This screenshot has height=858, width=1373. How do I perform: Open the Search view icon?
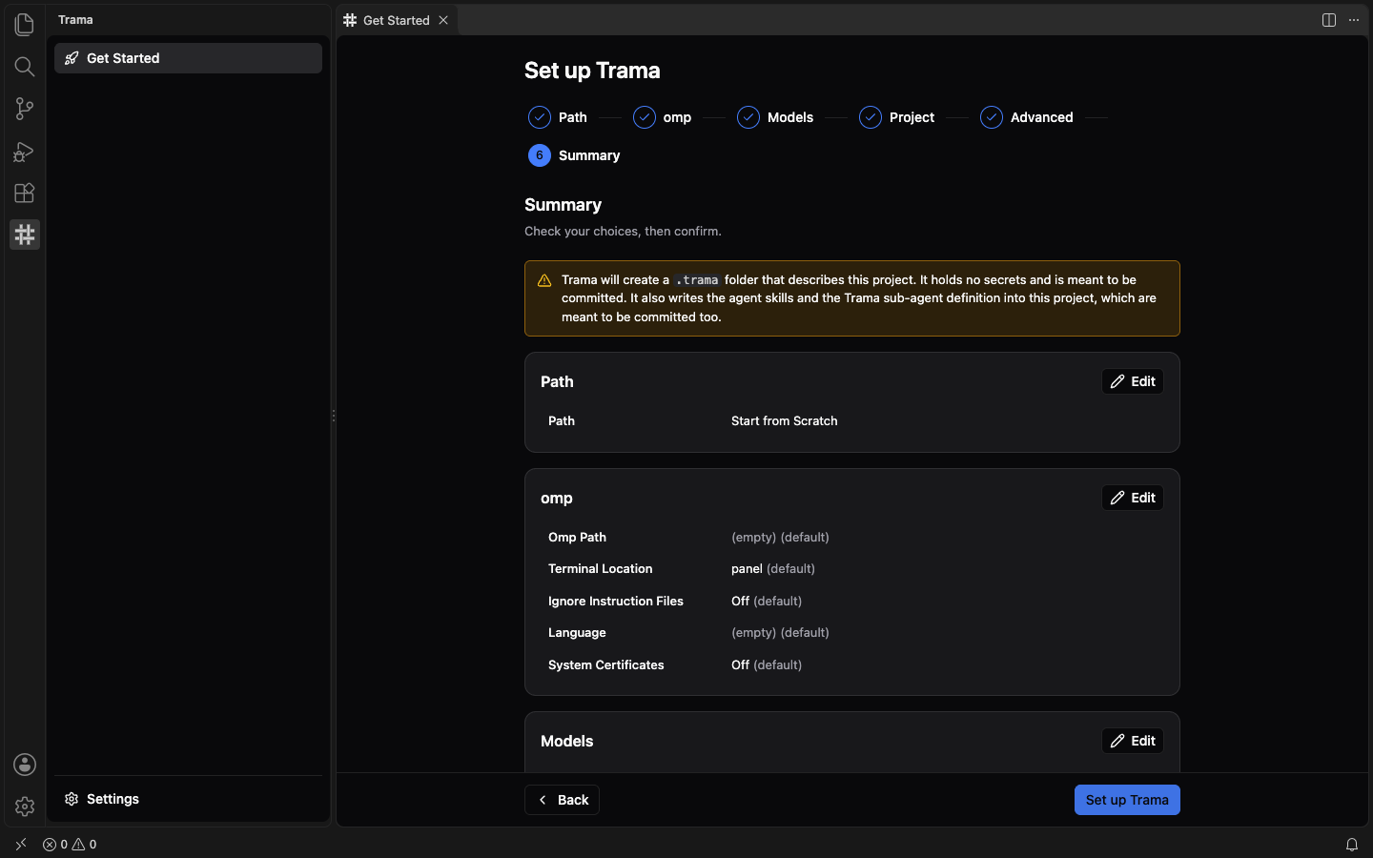tap(25, 67)
